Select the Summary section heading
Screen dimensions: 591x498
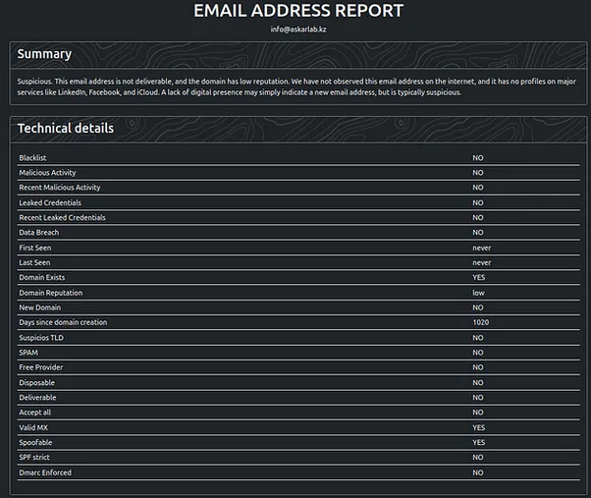[44, 54]
